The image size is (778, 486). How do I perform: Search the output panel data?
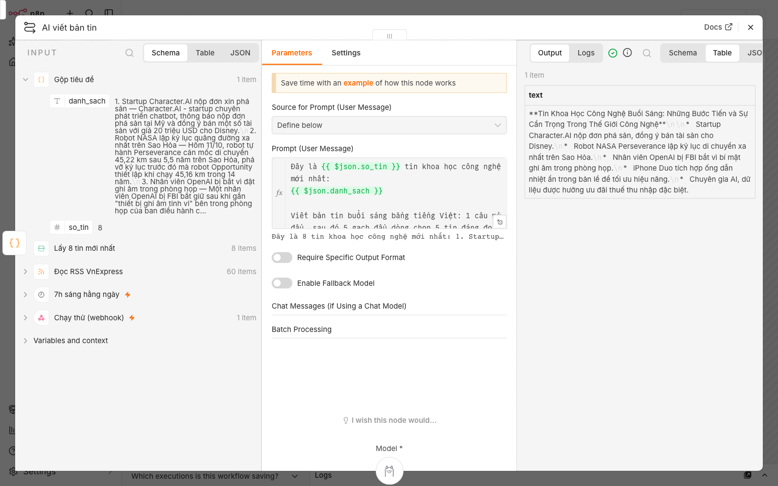[647, 53]
